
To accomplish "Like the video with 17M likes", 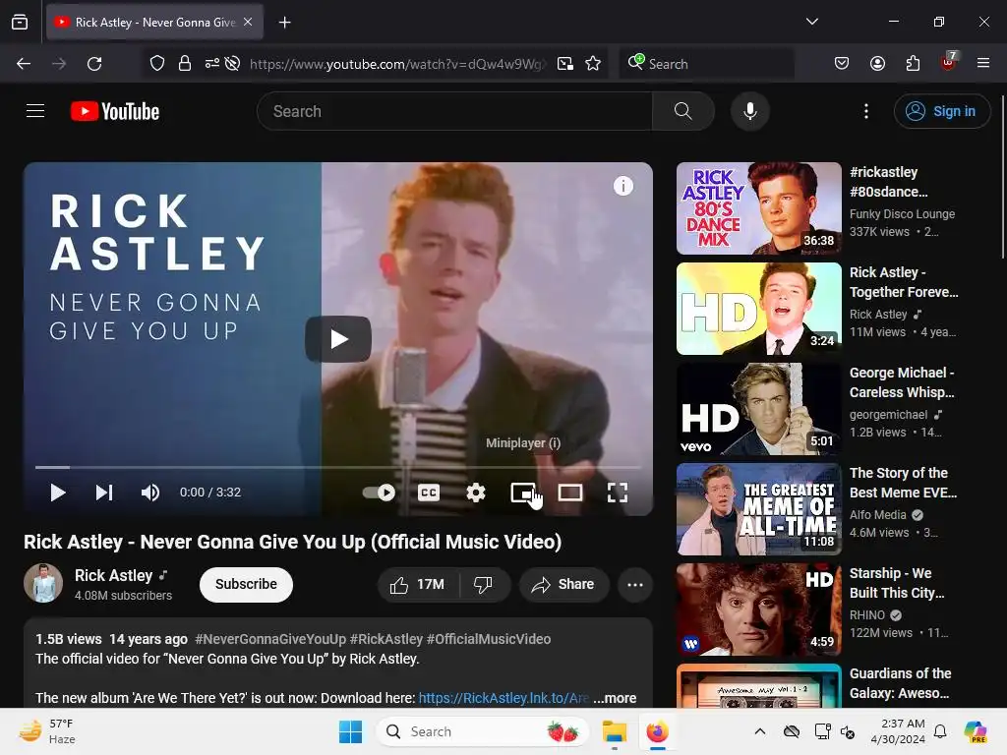I will point(418,585).
